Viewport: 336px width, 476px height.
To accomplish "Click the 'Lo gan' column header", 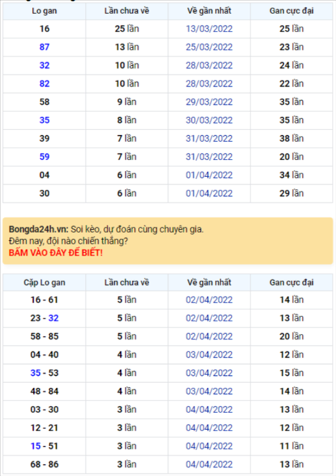I will 44,11.
